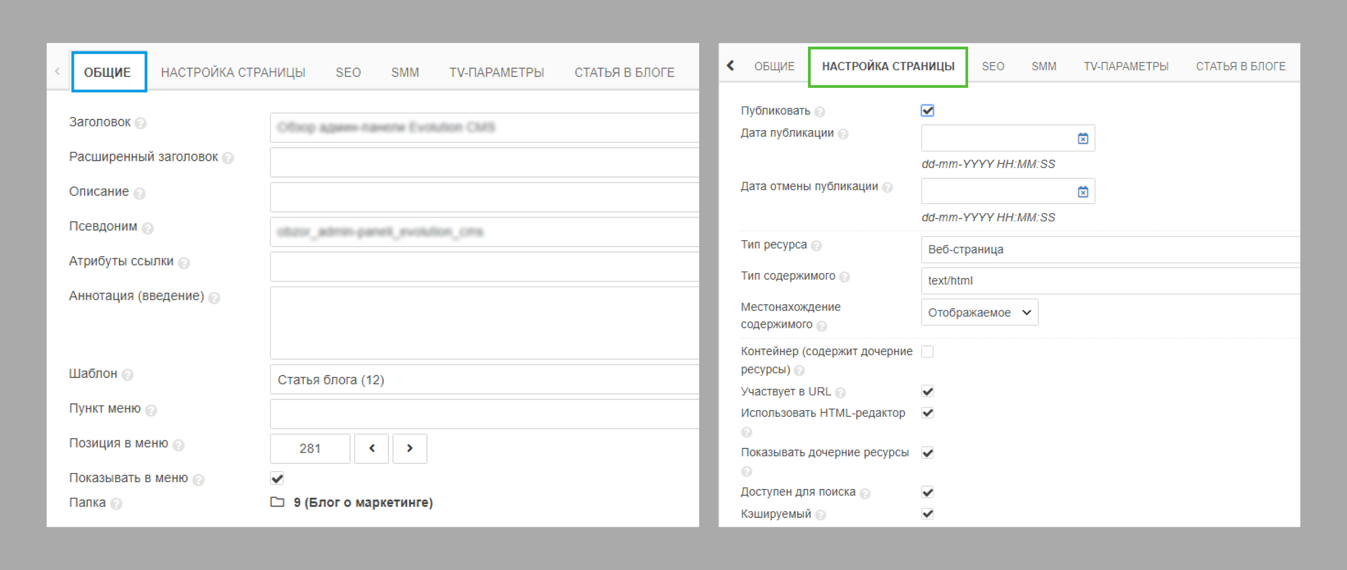Uncheck the Публиковать checkbox
1347x570 pixels.
click(x=927, y=111)
